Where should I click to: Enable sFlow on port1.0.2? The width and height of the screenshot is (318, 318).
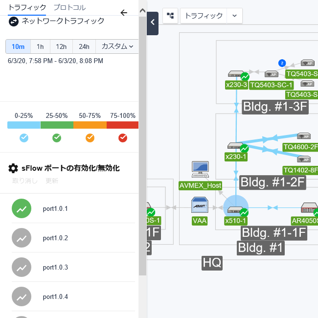coord(22,238)
